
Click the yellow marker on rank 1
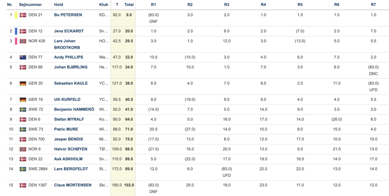tap(16, 15)
